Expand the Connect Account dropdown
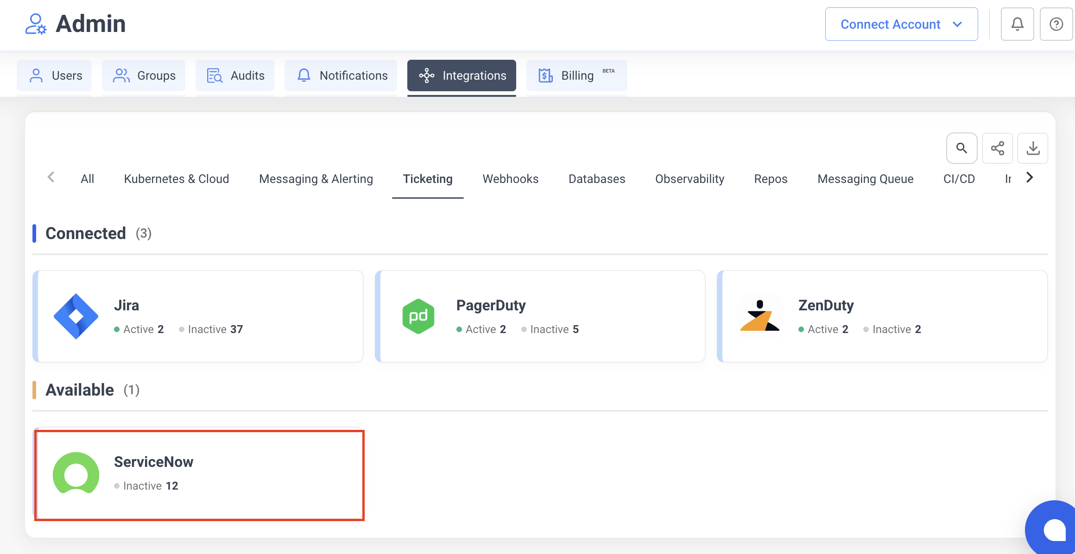 coord(901,24)
